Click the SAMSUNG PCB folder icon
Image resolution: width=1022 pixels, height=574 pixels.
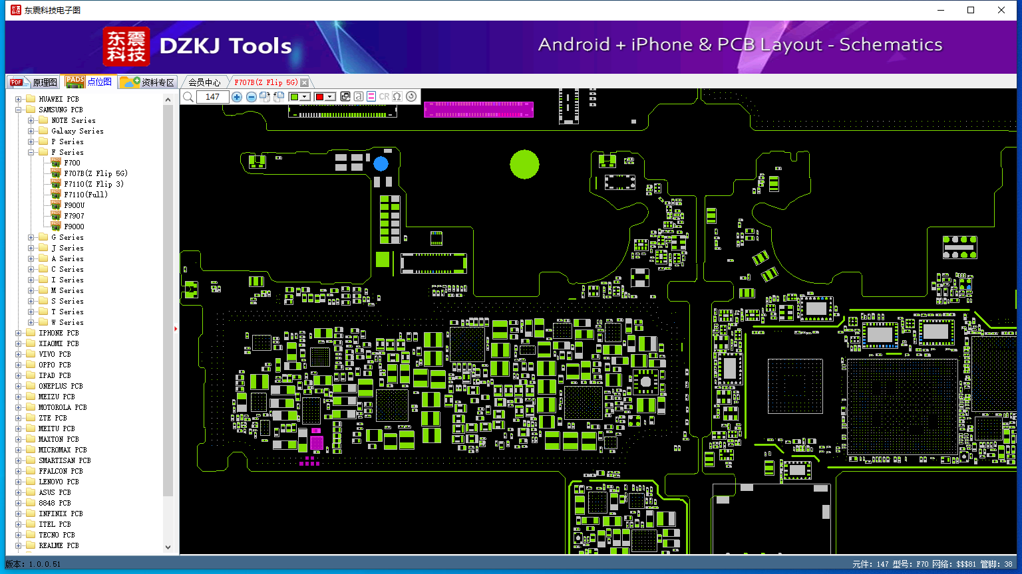[x=30, y=110]
